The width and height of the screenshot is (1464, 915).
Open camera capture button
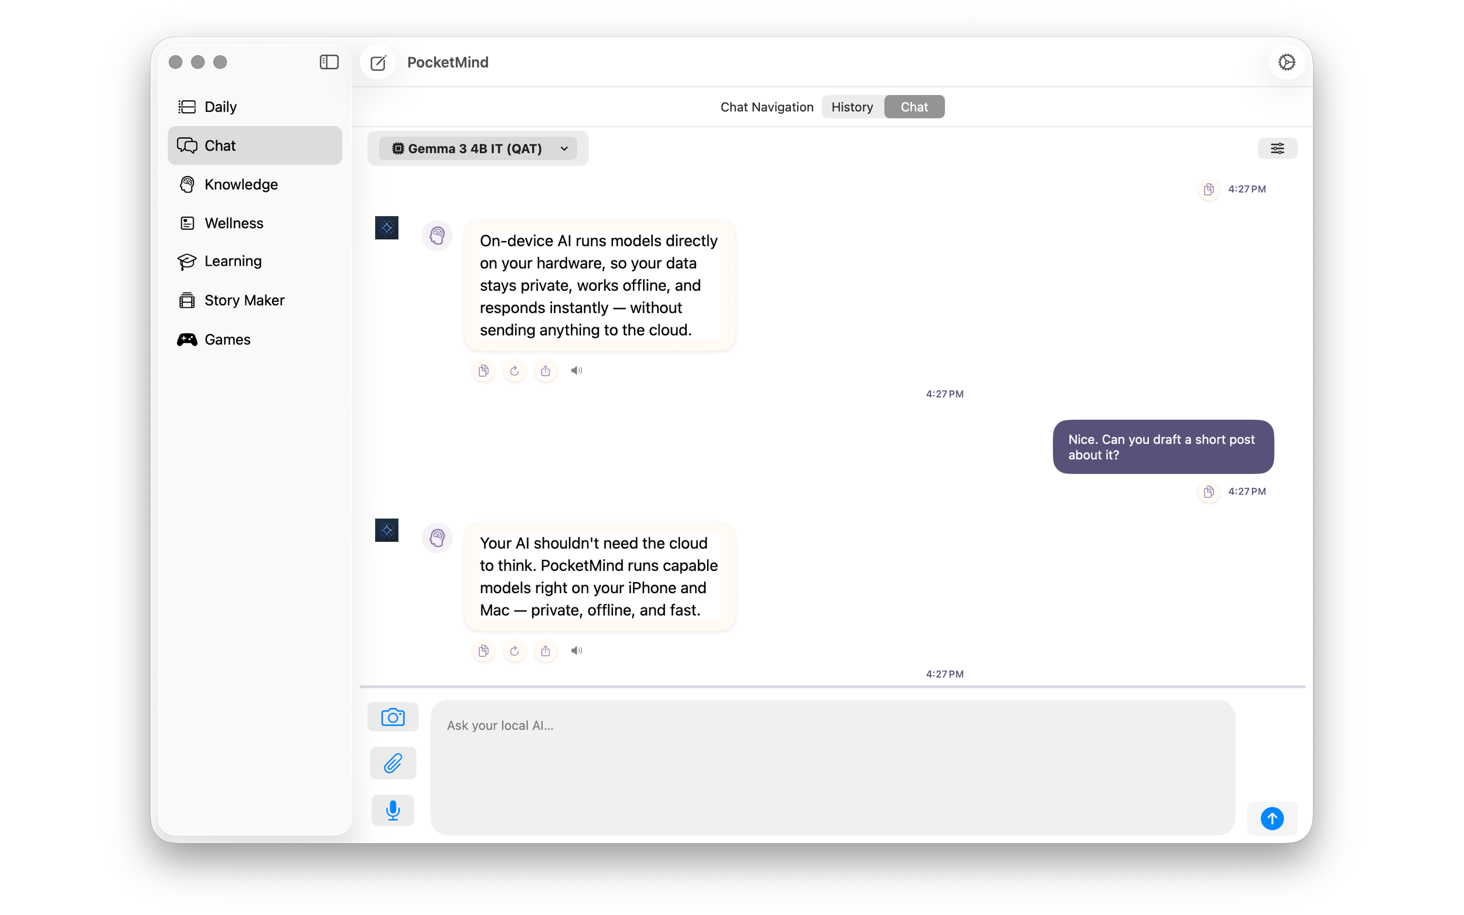392,717
